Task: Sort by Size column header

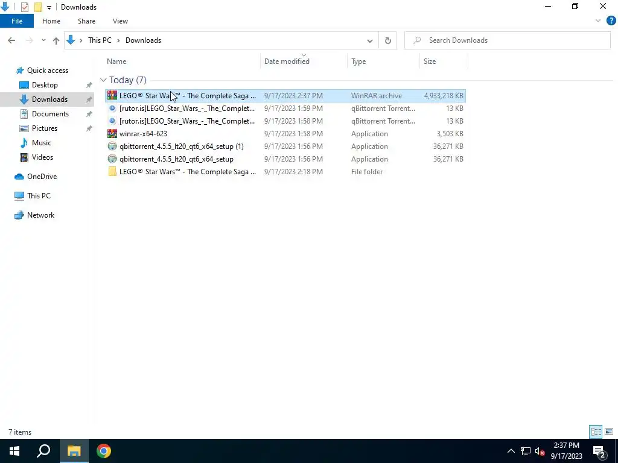Action: pos(430,61)
